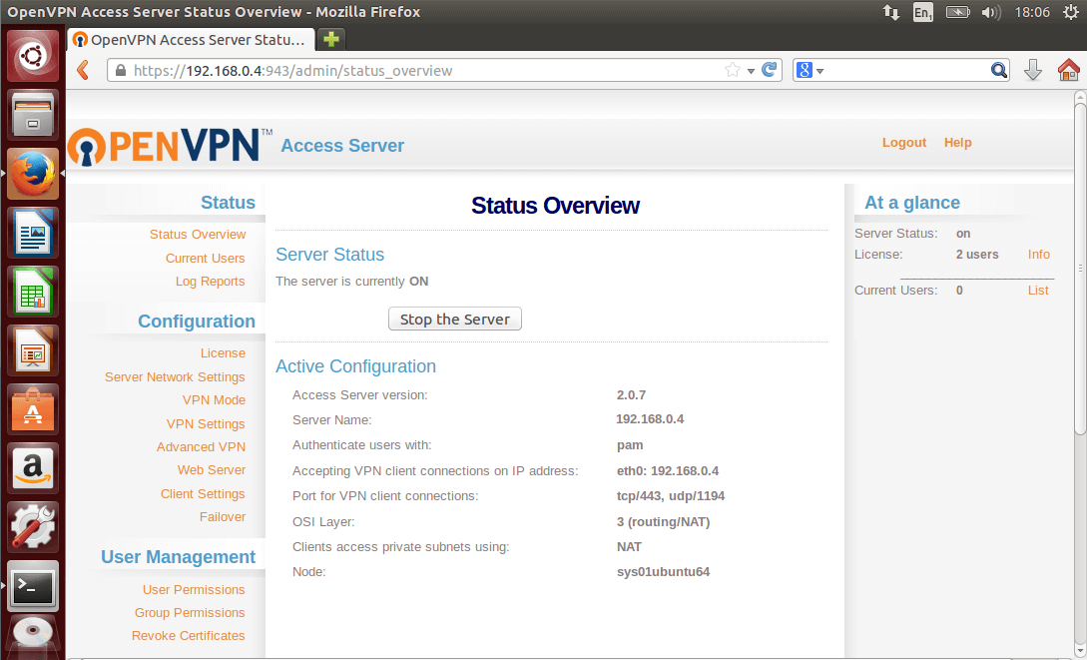Open the system power gear menu
The image size is (1087, 660).
click(1071, 12)
